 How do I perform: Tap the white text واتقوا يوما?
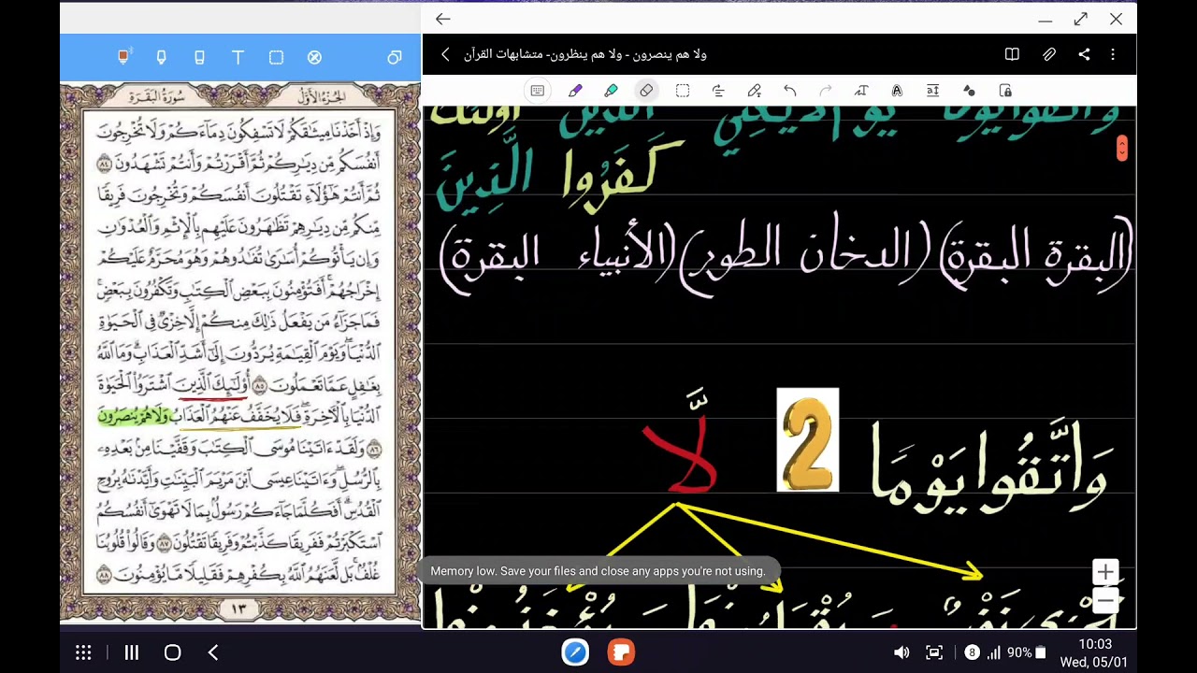pos(991,469)
